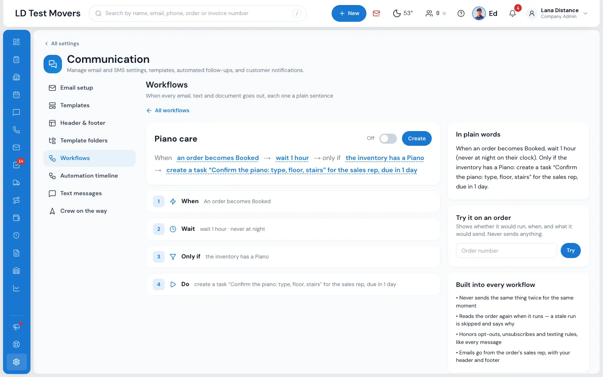Screen dimensions: 603x377
Task: Click the Create workflow button
Action: (x=417, y=139)
